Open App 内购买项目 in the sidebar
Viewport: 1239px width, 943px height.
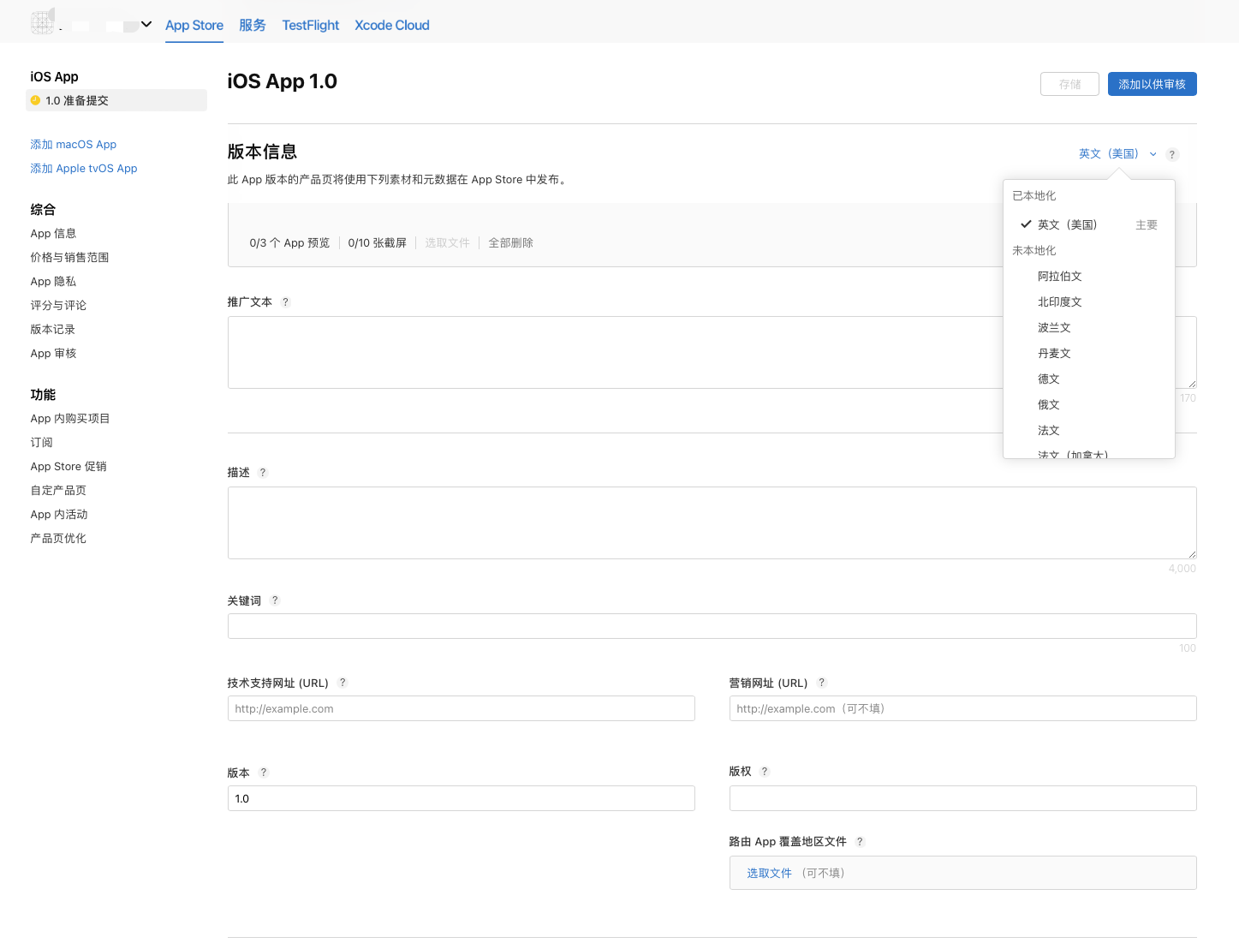pyautogui.click(x=70, y=419)
